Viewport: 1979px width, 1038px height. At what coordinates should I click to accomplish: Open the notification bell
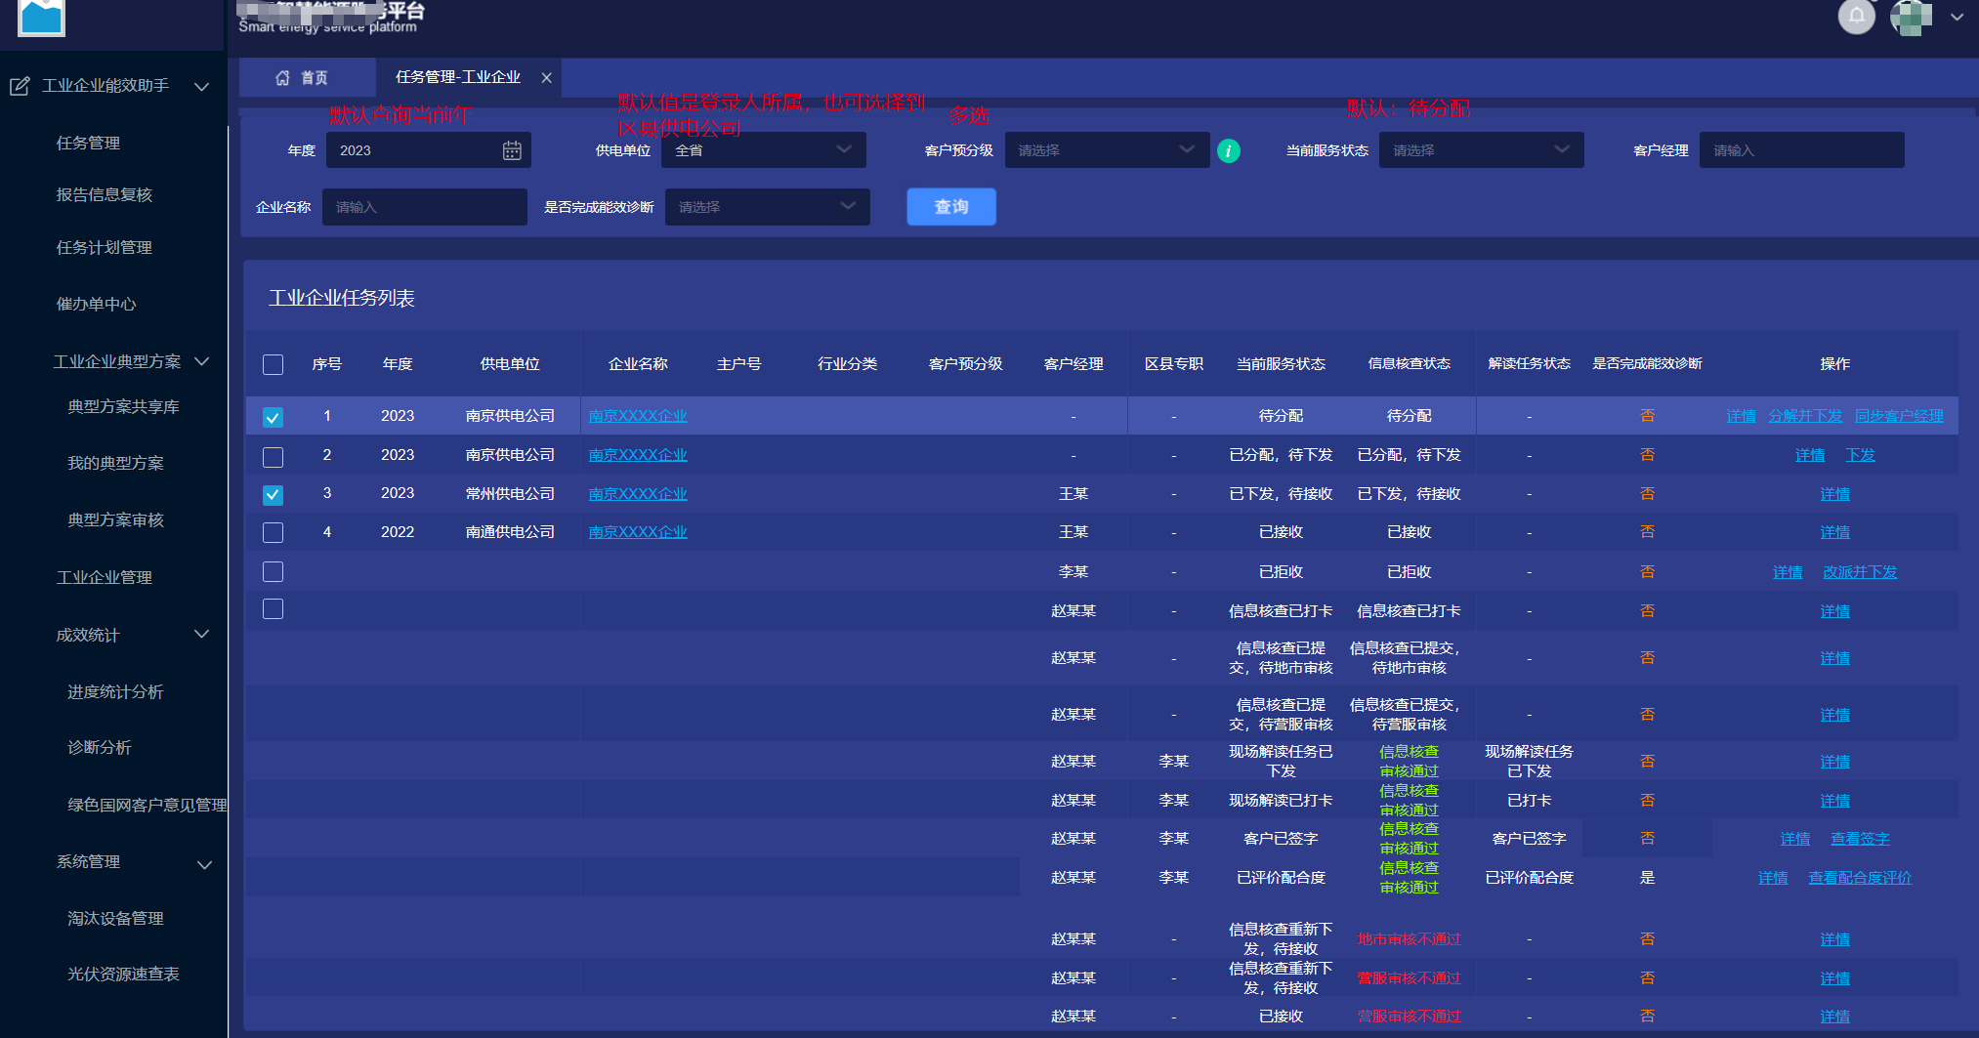(x=1857, y=16)
